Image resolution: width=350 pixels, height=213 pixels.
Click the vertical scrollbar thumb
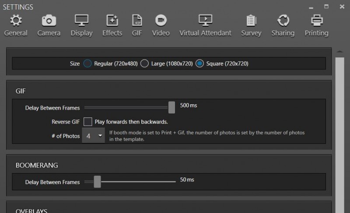(340, 135)
